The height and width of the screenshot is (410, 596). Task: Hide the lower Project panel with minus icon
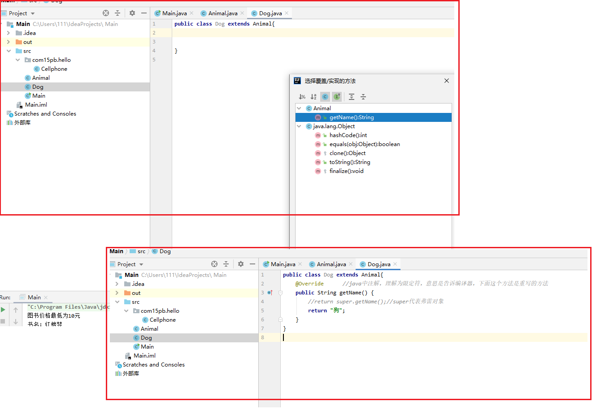pyautogui.click(x=252, y=264)
